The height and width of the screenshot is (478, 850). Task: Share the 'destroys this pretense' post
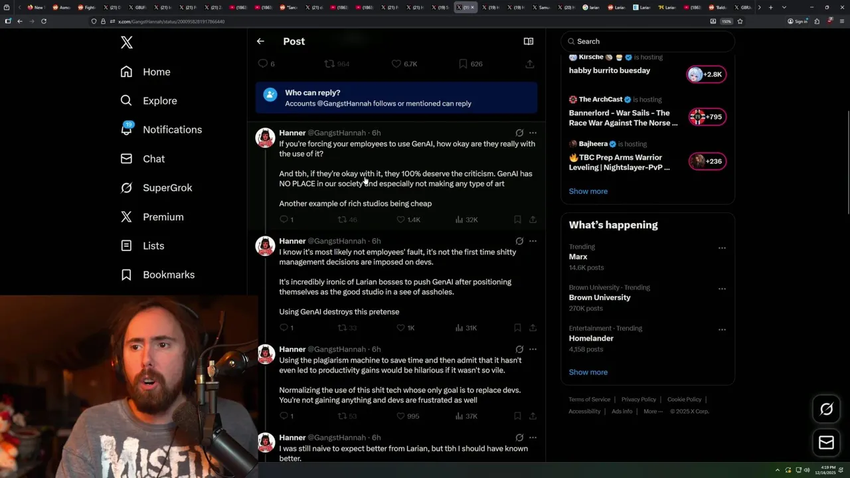(x=533, y=328)
